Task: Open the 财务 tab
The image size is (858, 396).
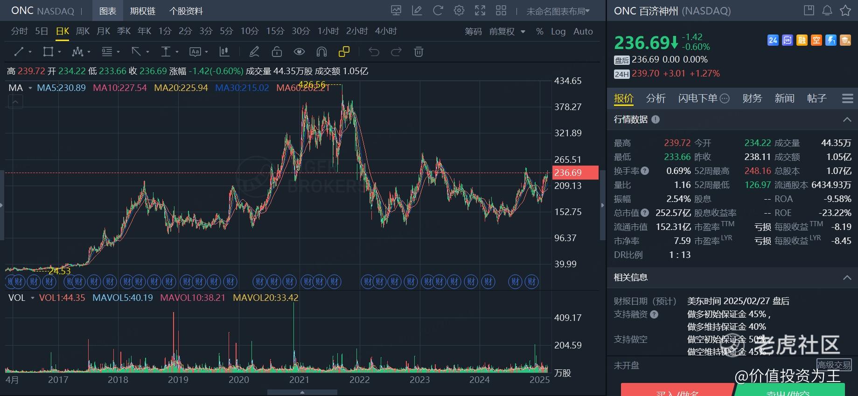Action: [x=752, y=98]
